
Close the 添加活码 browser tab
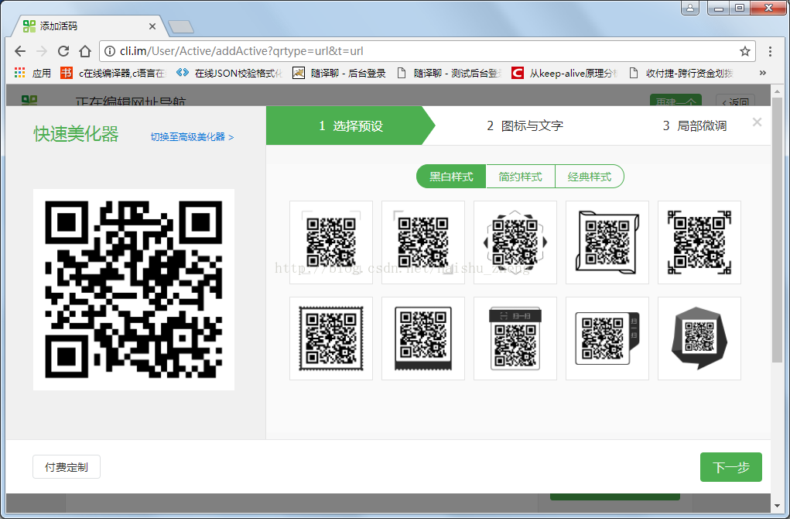pos(152,26)
